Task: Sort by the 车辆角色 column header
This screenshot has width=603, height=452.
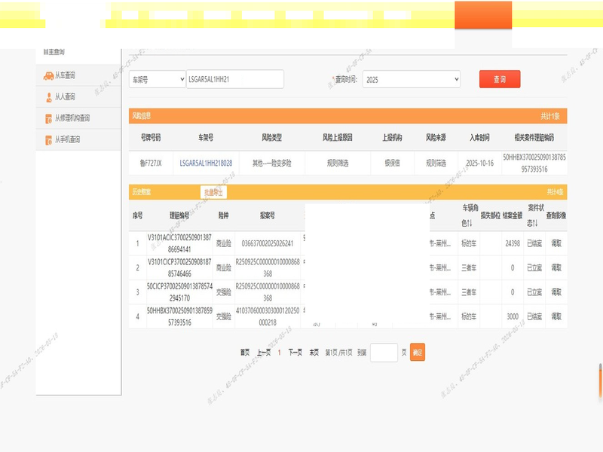Action: click(469, 215)
